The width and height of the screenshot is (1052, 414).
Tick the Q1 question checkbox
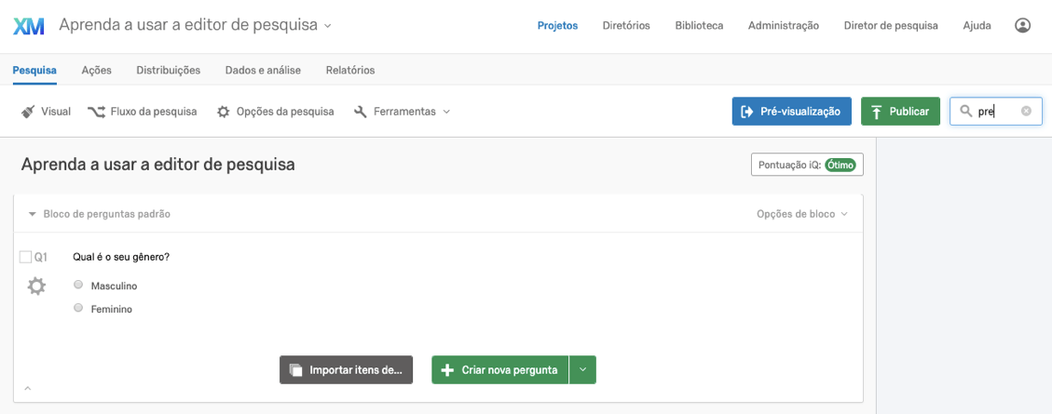point(25,257)
